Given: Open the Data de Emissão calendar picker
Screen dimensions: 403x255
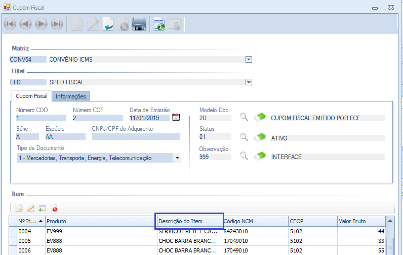Looking at the screenshot, I should point(176,117).
